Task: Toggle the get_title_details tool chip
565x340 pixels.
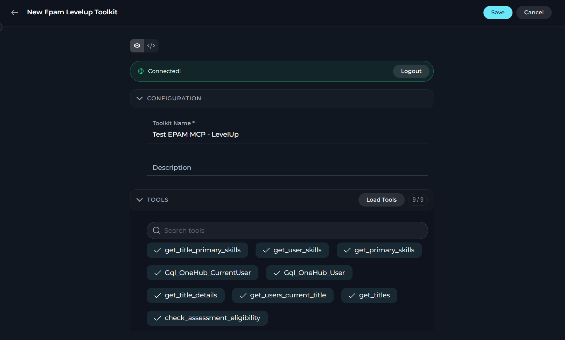Action: click(186, 296)
